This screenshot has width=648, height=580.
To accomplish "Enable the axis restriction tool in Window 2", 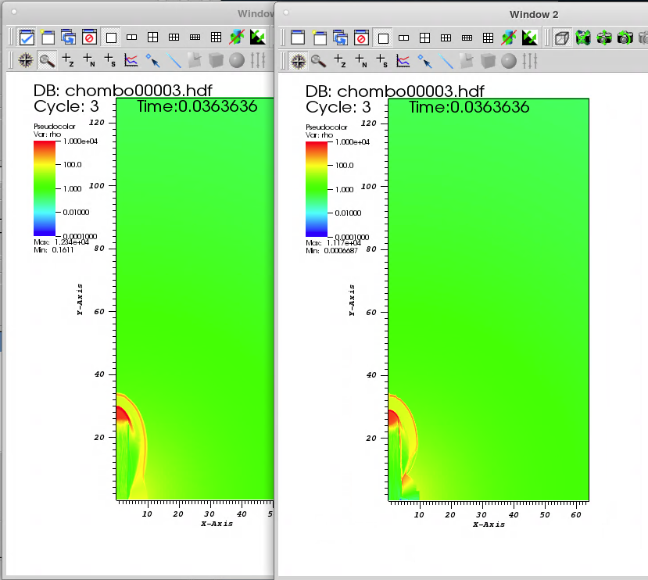I will pyautogui.click(x=530, y=61).
